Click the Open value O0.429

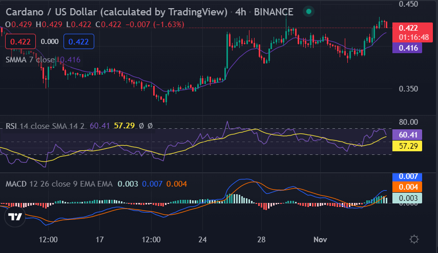click(18, 25)
